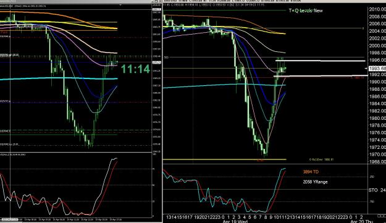
Task: Click the Apr 20 Thu date label
Action: coord(362,221)
